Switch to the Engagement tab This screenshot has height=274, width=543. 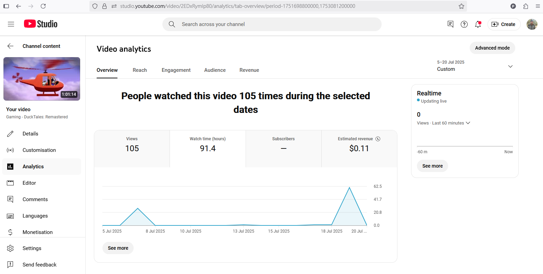[x=176, y=70]
